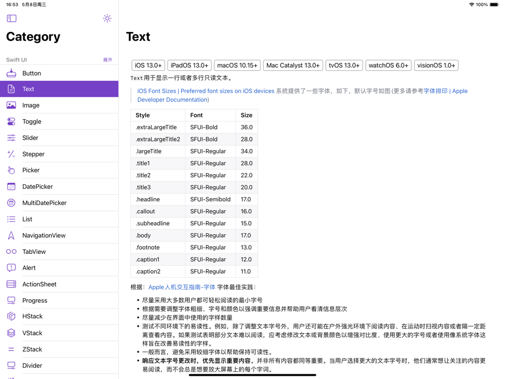
Task: Toggle appearance with the sun icon
Action: pyautogui.click(x=107, y=18)
